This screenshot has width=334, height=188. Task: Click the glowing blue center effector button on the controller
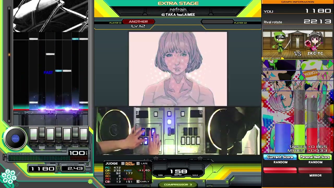click(169, 122)
